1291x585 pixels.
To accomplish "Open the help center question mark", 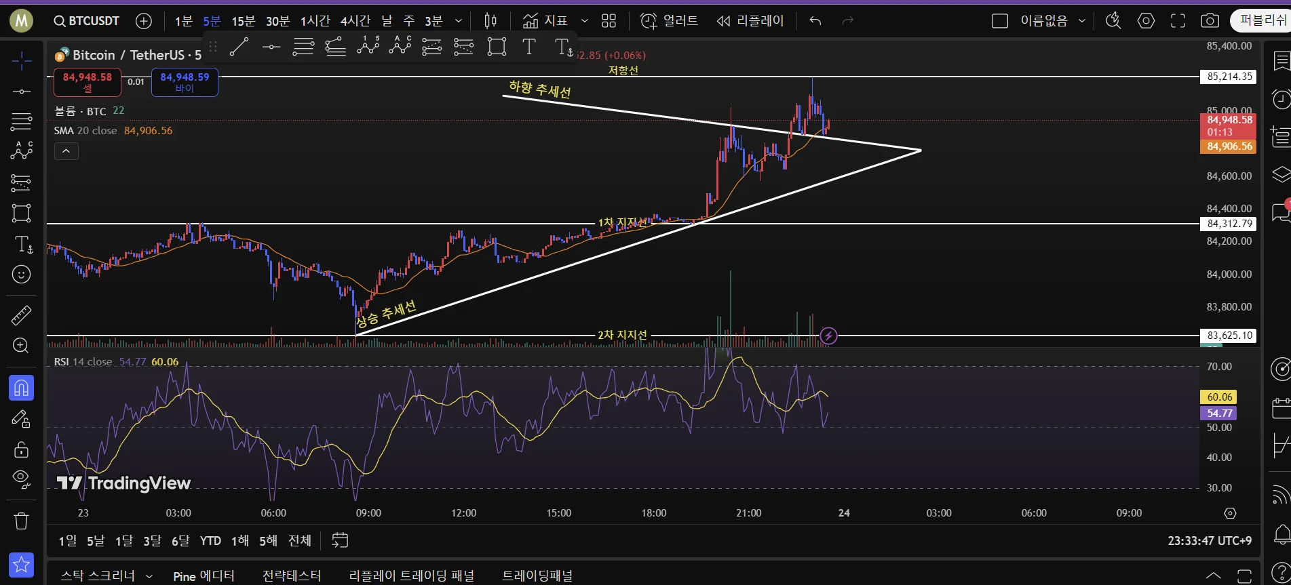I will (x=1281, y=573).
